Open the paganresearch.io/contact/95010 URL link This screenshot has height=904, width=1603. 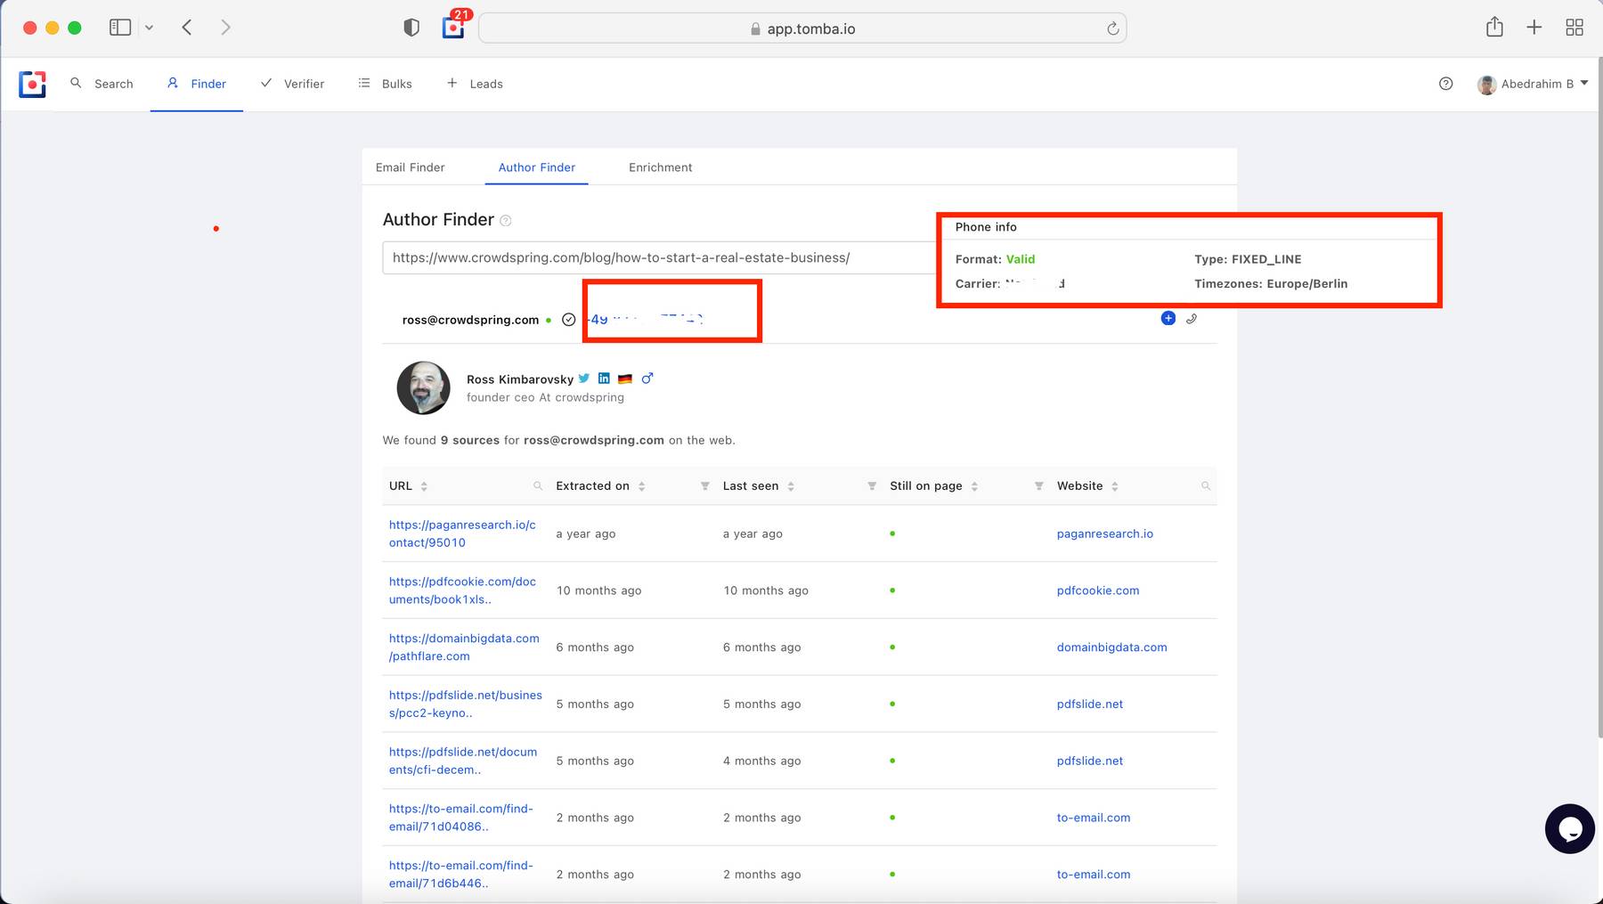pyautogui.click(x=462, y=533)
